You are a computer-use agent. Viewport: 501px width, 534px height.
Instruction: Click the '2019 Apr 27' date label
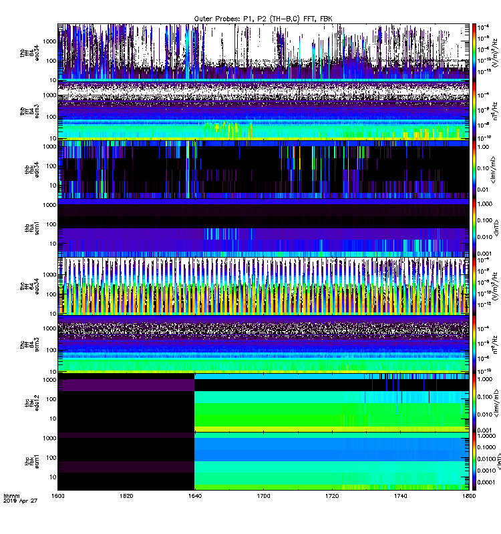(x=20, y=501)
